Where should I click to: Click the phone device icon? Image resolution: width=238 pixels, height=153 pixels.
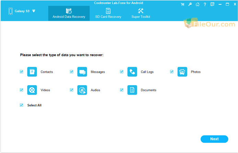(x=10, y=11)
